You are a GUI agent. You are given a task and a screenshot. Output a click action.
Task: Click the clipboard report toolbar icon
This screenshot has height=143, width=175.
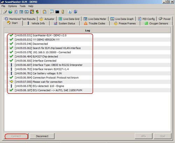[x=44, y=12]
